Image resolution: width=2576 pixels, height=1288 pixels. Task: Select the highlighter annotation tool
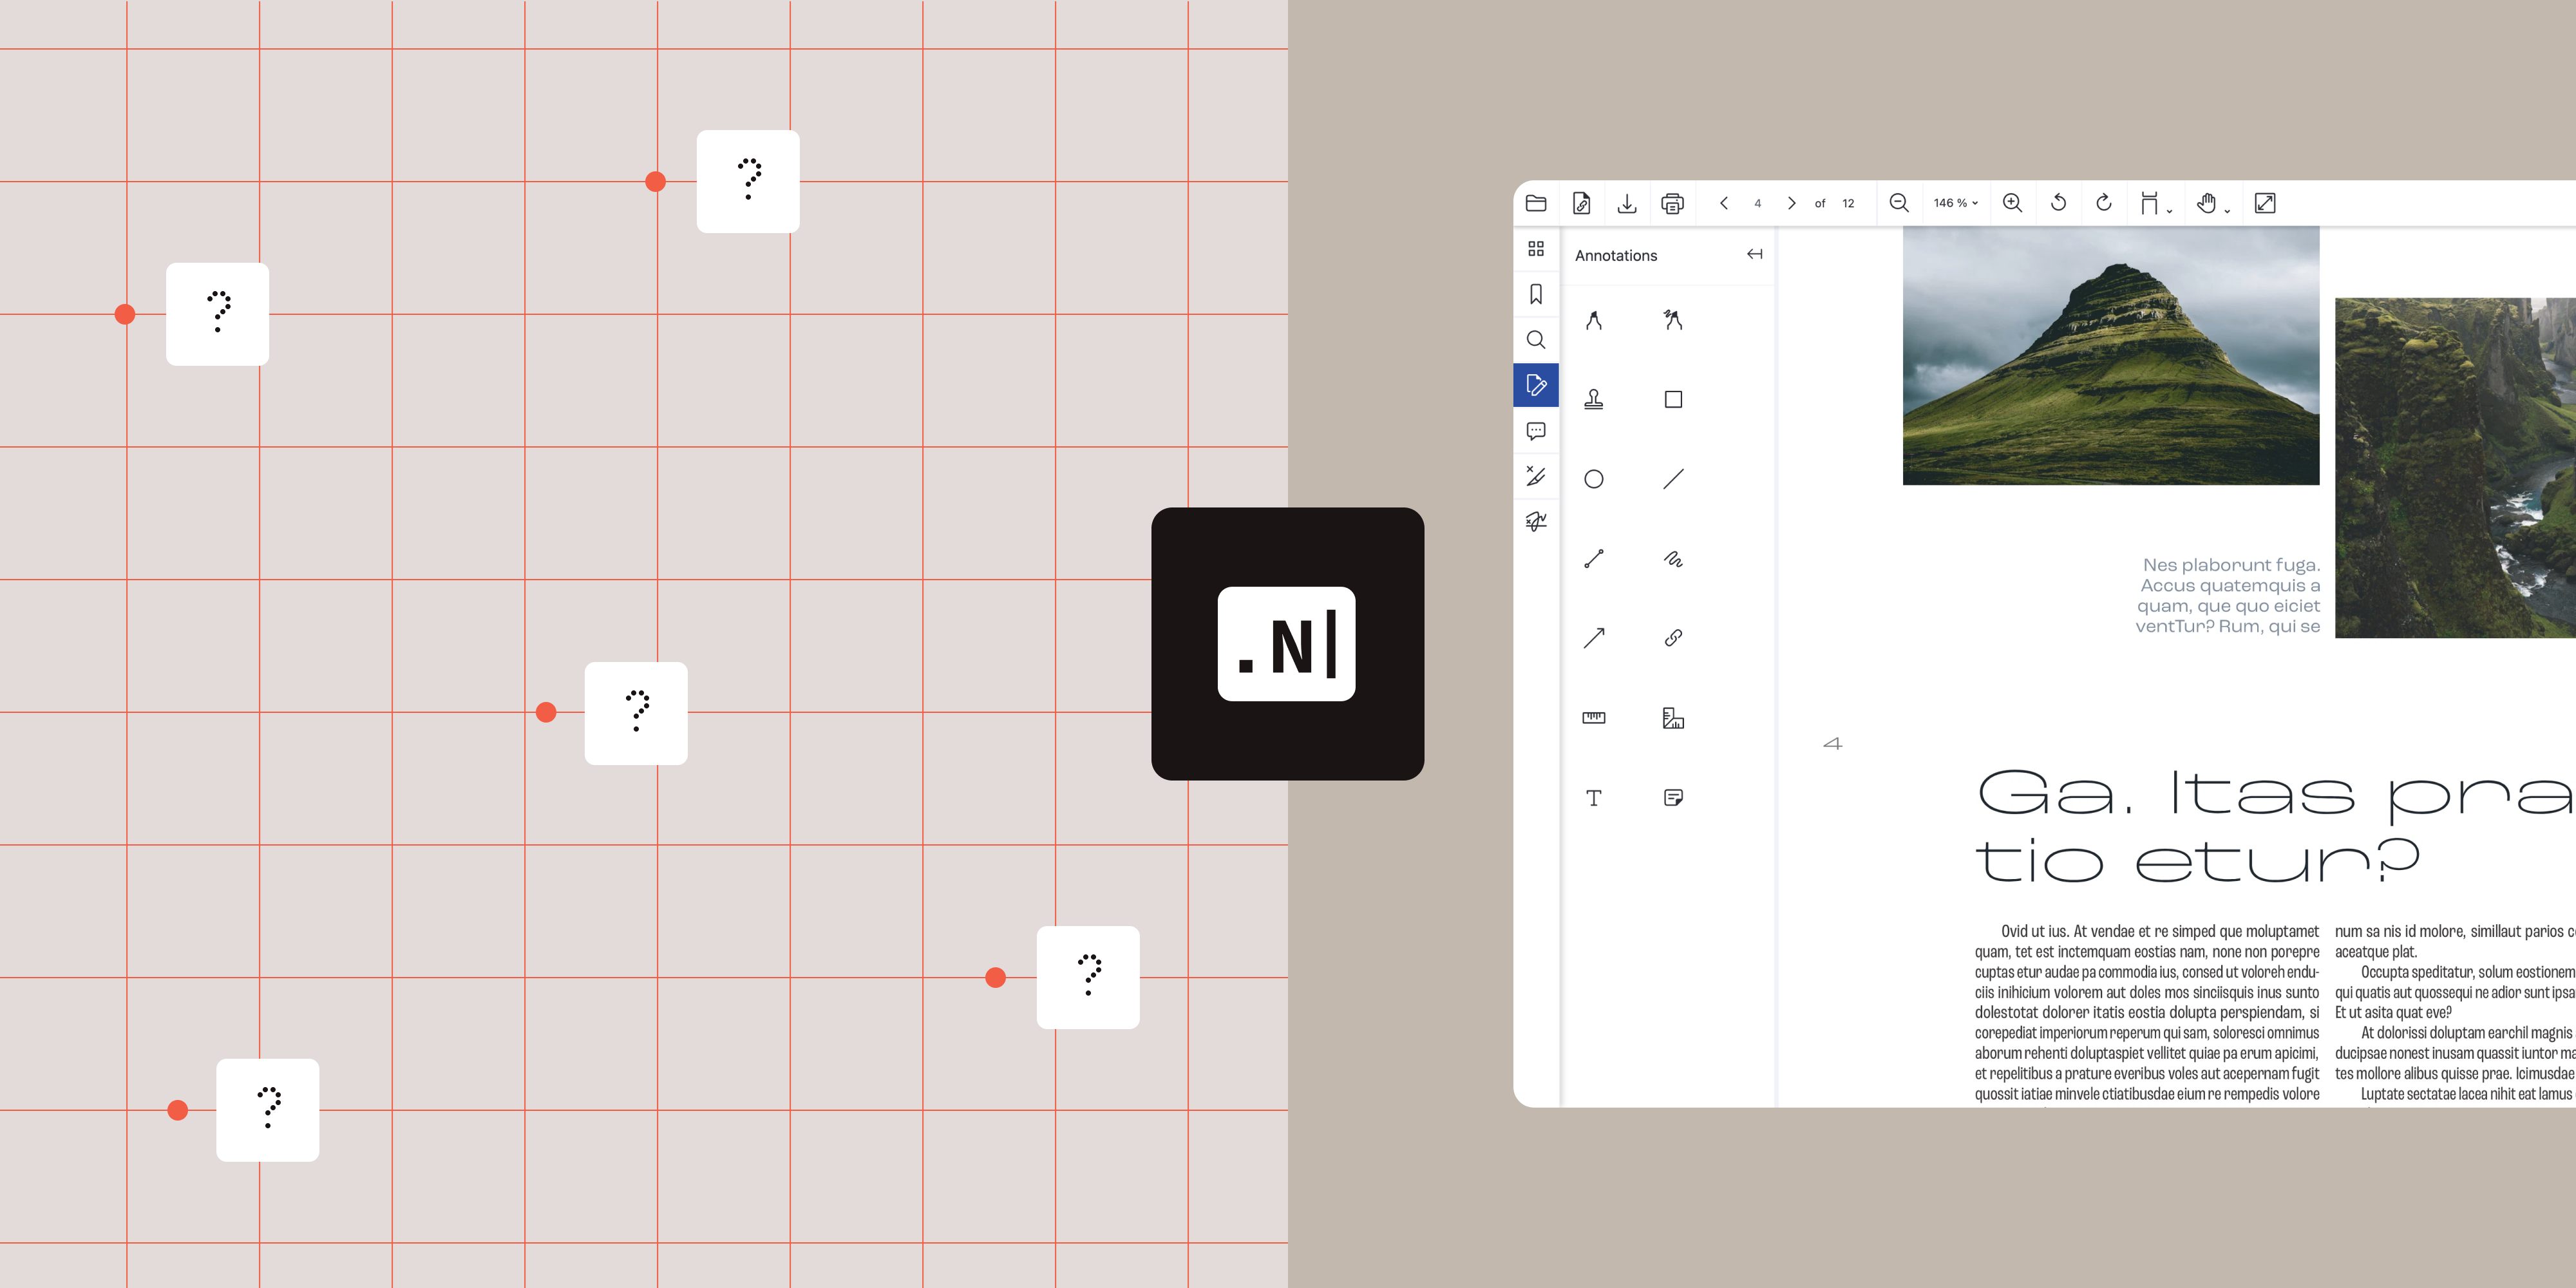1593,320
